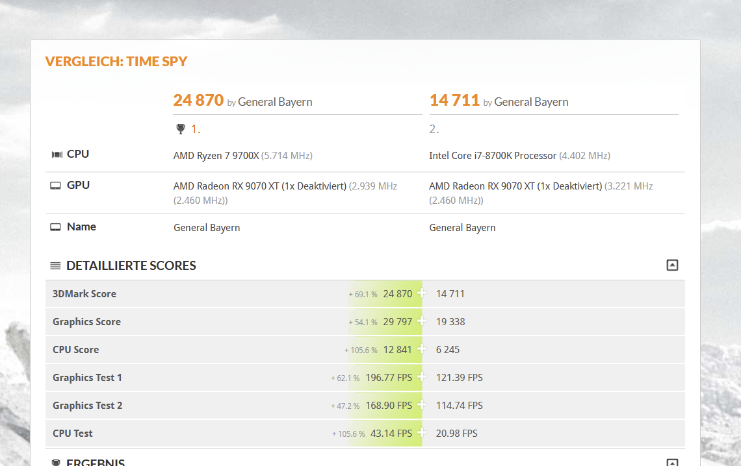
Task: Collapse the Ergebnis section toggle
Action: coord(672,463)
